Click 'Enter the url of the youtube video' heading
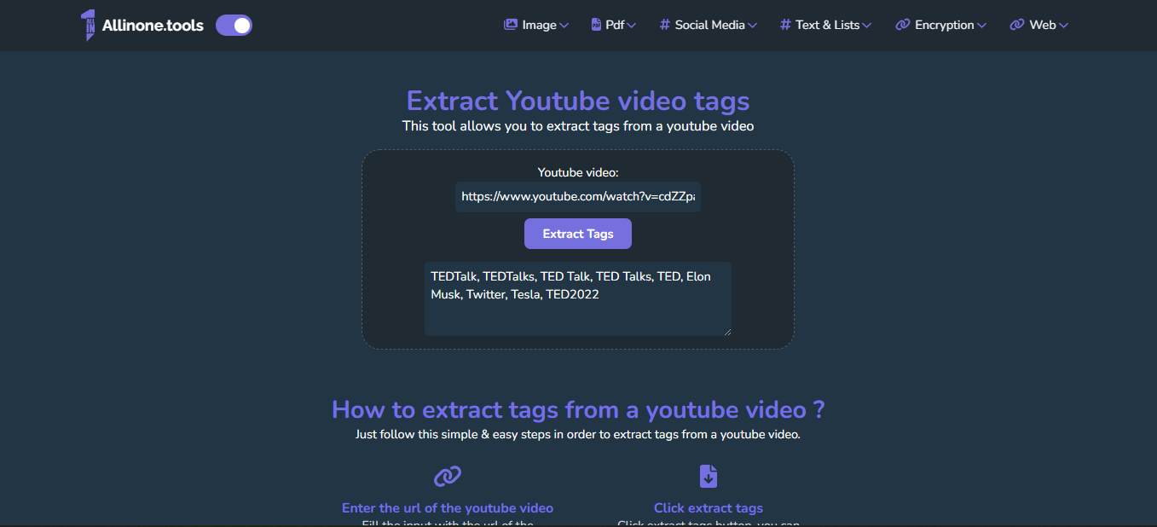The width and height of the screenshot is (1157, 527). pyautogui.click(x=448, y=508)
